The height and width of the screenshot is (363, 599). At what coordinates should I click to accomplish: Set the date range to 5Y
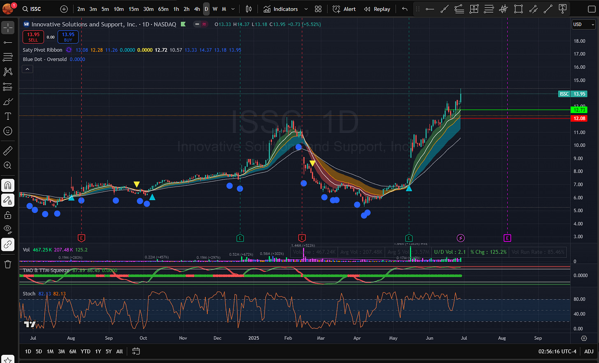coord(109,351)
